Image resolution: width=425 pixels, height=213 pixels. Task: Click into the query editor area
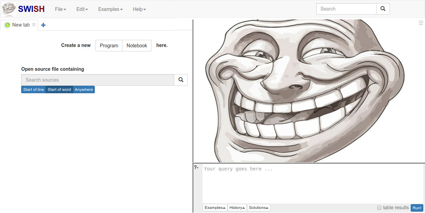click(x=313, y=184)
